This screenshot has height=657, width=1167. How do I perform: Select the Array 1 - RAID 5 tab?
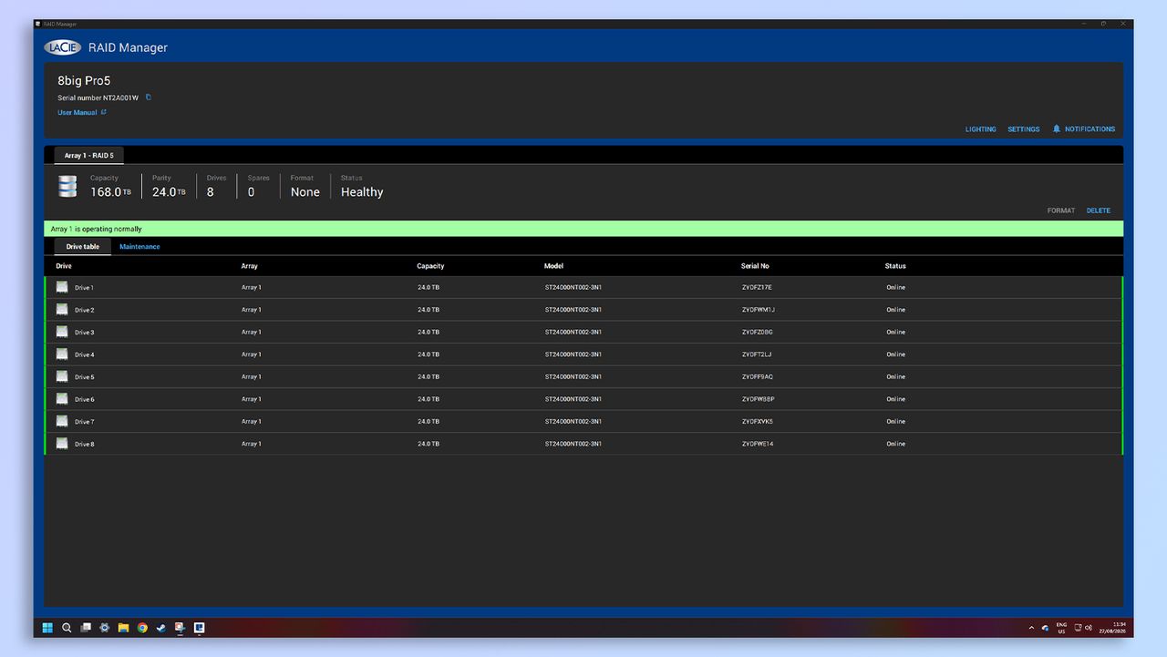tap(88, 156)
